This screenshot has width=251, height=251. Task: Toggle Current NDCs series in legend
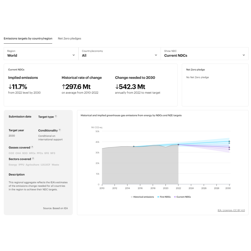[182, 197]
